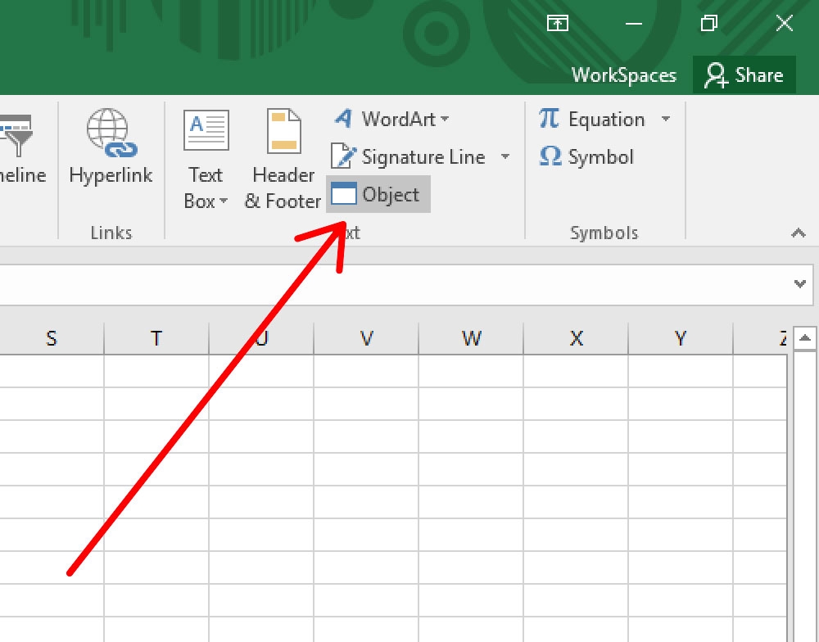Open the Equation dropdown arrow
This screenshot has width=819, height=642.
point(665,119)
